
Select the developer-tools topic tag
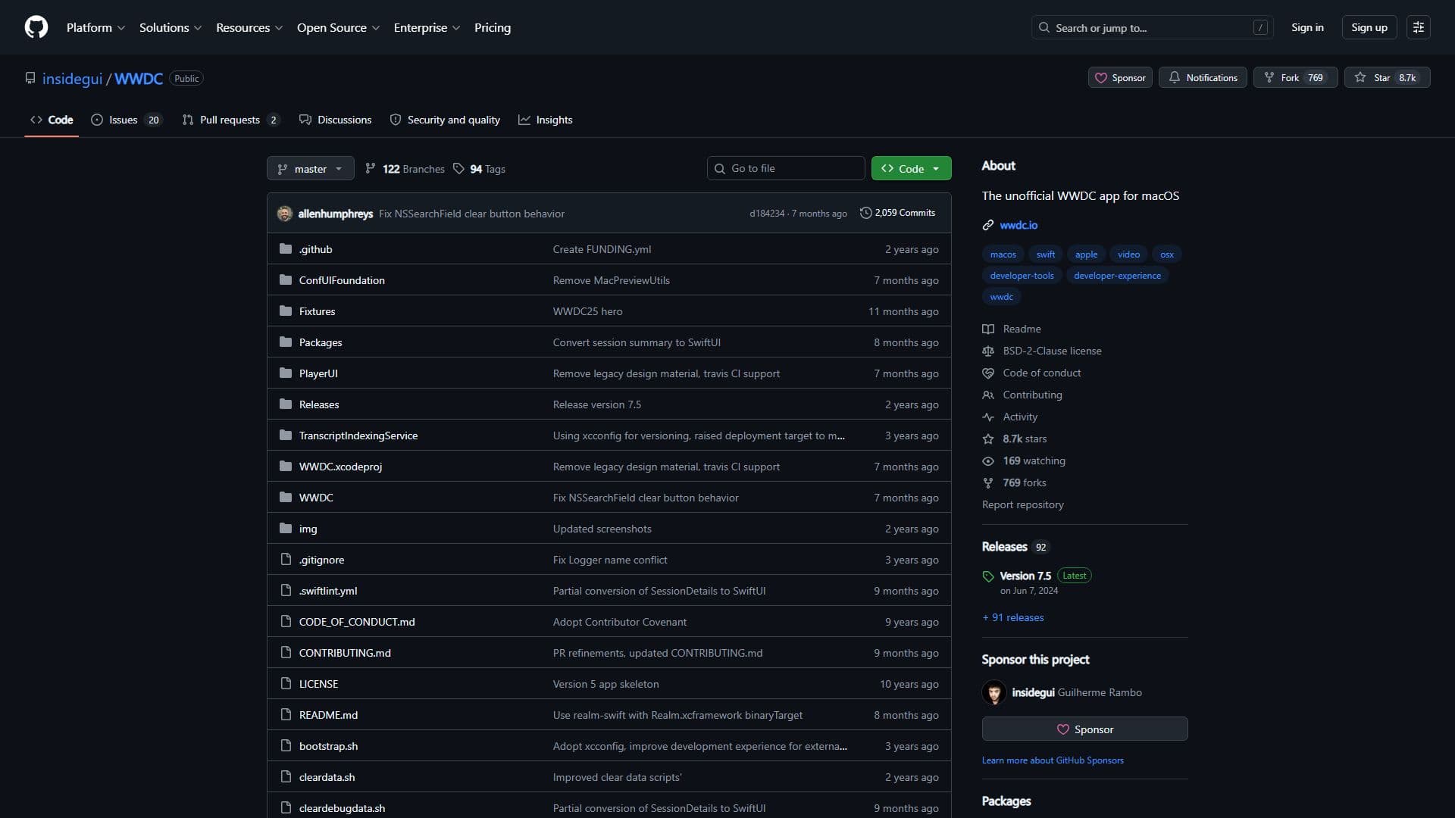[x=1022, y=276]
